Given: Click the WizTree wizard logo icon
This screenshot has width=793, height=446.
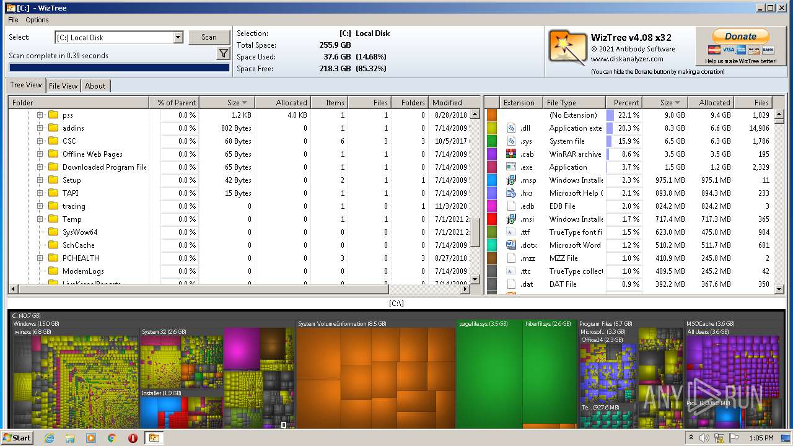Looking at the screenshot, I should click(567, 48).
